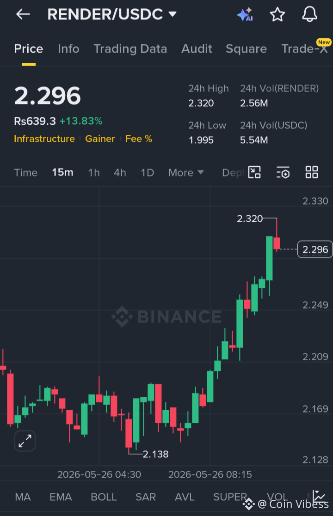Tap the 2.330 price axis label
Viewport: 333px width, 516px height.
tap(315, 201)
